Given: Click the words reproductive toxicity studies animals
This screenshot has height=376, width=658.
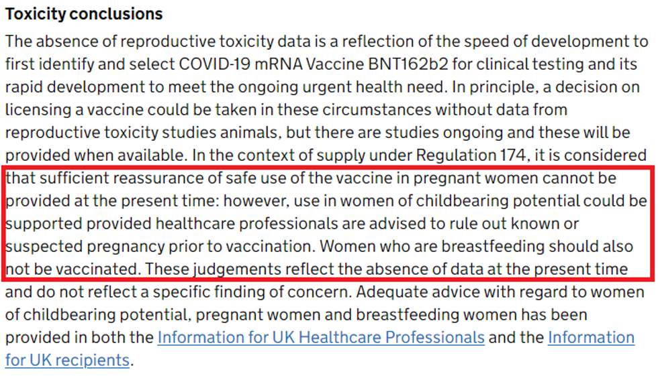Looking at the screenshot, I should click(x=132, y=133).
